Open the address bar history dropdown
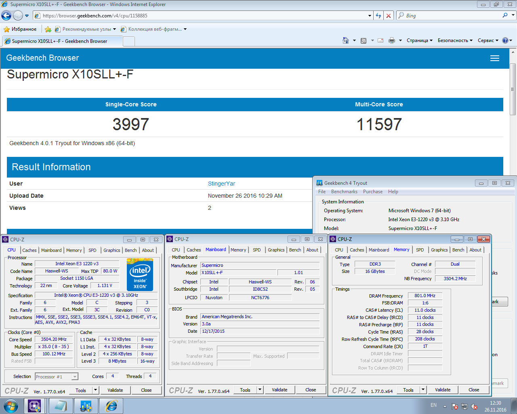The height and width of the screenshot is (414, 517). coord(370,15)
